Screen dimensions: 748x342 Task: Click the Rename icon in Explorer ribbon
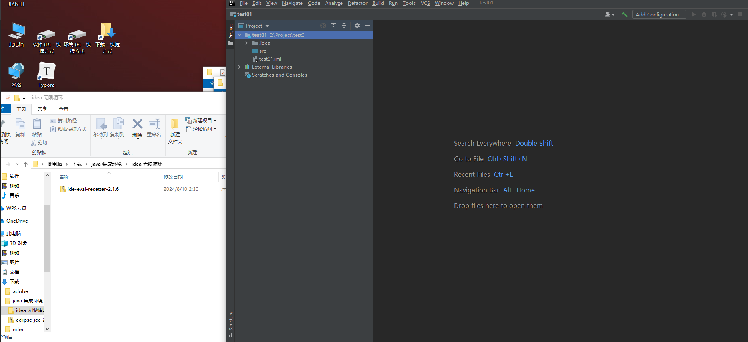pyautogui.click(x=154, y=124)
